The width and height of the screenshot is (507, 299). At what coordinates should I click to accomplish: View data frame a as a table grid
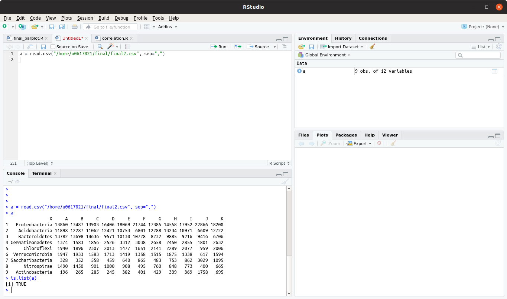[494, 71]
